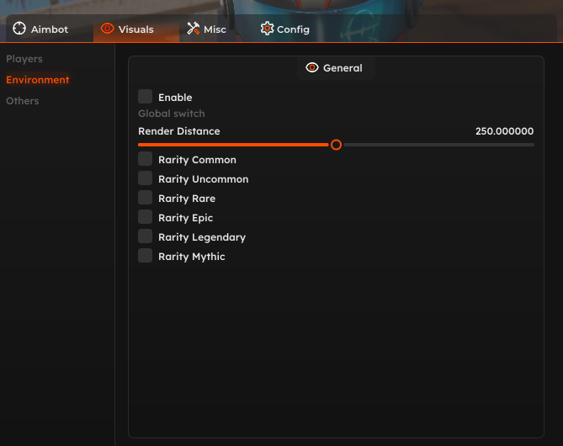
Task: Select Environment in the sidebar
Action: pyautogui.click(x=38, y=80)
